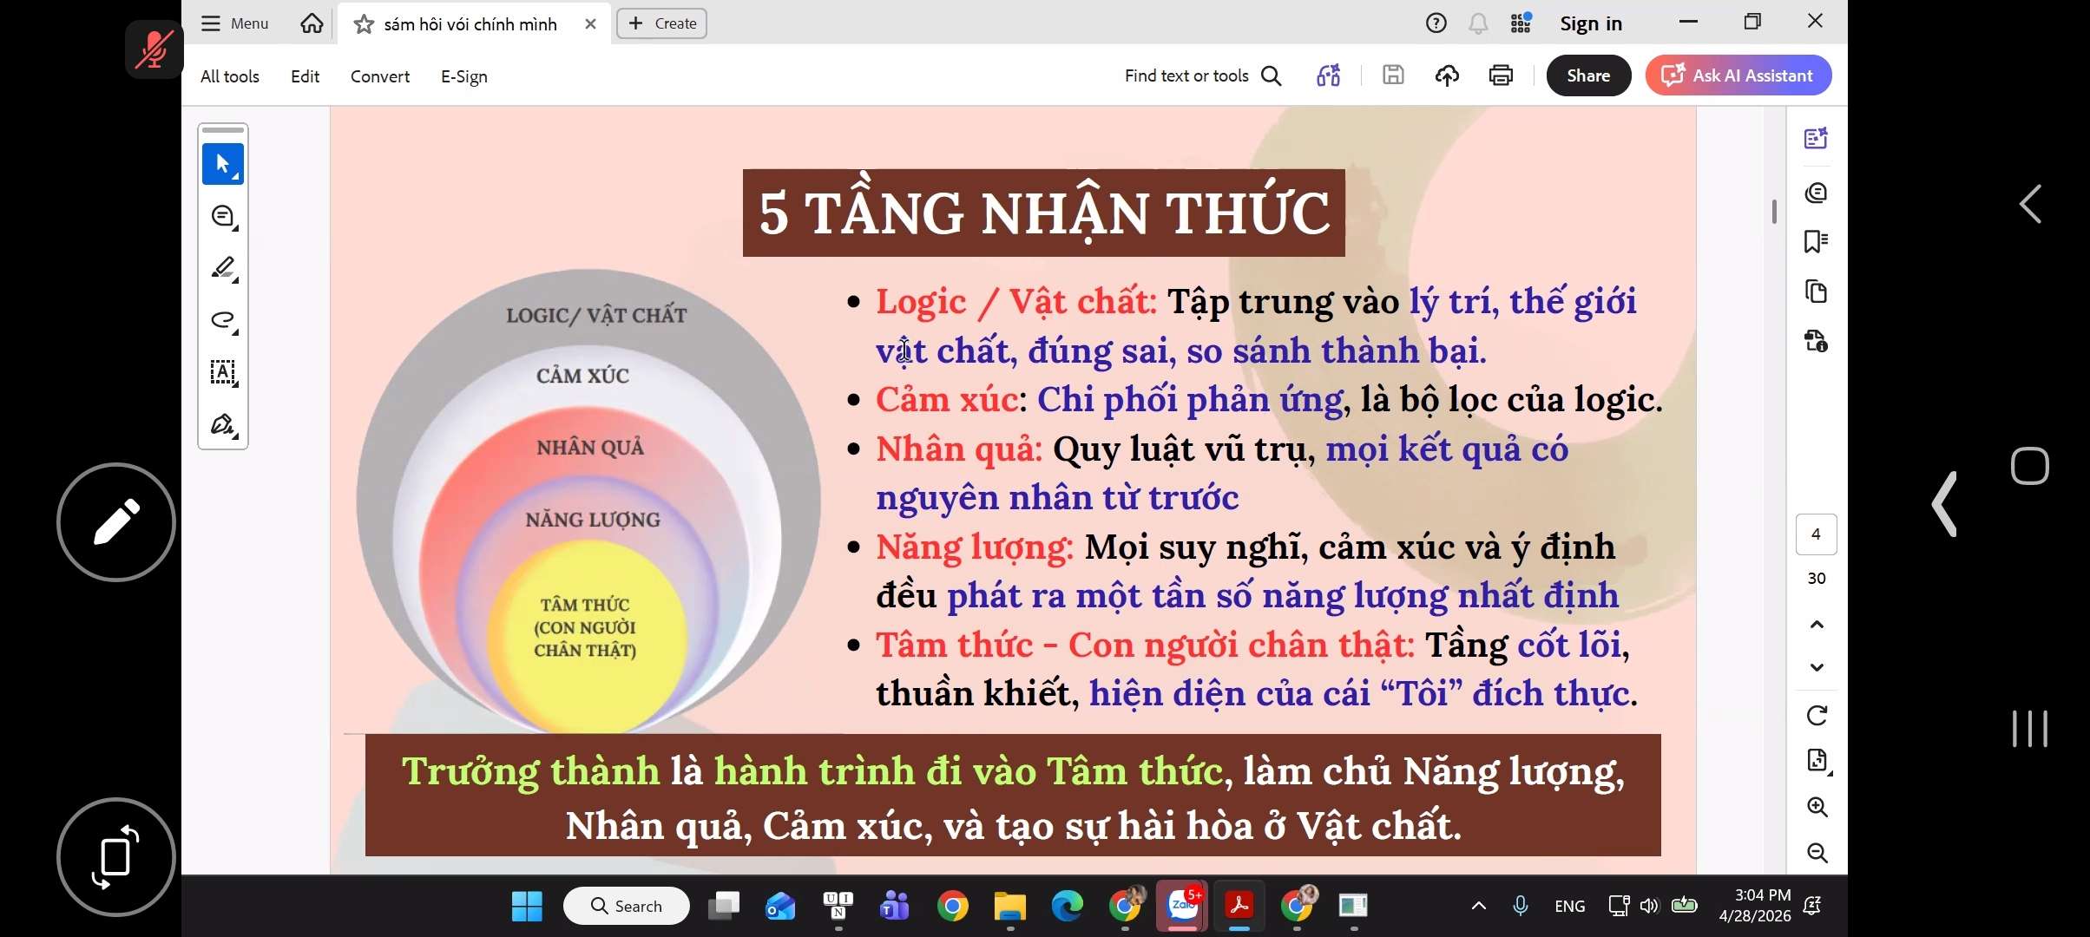Show hidden system tray icons
Screen dimensions: 2090x937
click(1479, 907)
